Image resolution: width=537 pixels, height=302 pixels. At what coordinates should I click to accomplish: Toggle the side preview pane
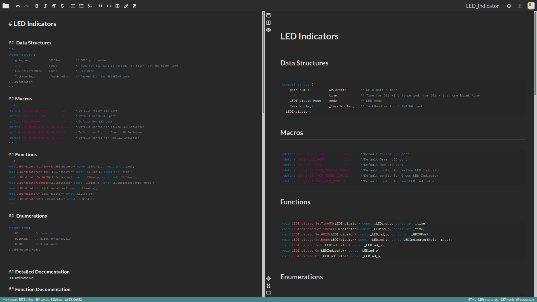click(x=268, y=23)
